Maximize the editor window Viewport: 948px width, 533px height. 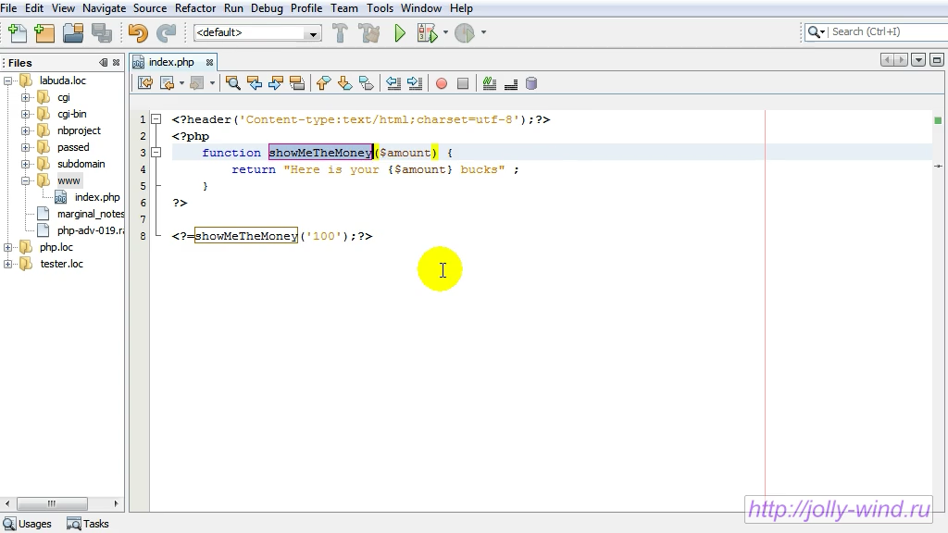coord(937,60)
